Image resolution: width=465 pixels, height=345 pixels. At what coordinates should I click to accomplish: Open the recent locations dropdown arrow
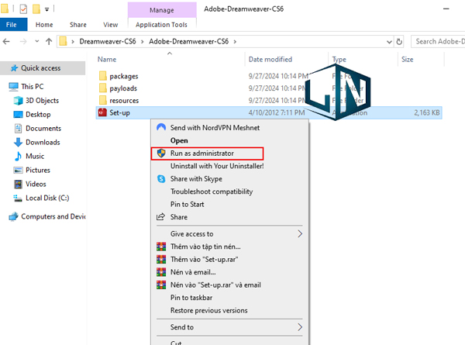point(36,42)
